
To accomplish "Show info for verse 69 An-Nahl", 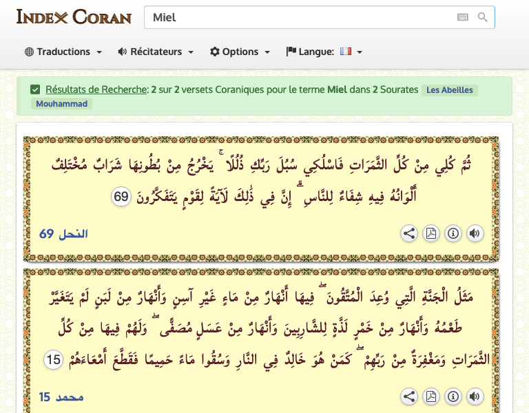I will (453, 233).
